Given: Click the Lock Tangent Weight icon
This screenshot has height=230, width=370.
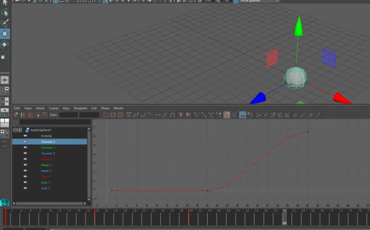Looking at the screenshot, I should pyautogui.click(x=219, y=115).
